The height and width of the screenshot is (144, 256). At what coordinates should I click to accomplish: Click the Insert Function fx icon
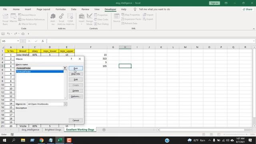pyautogui.click(x=43, y=41)
